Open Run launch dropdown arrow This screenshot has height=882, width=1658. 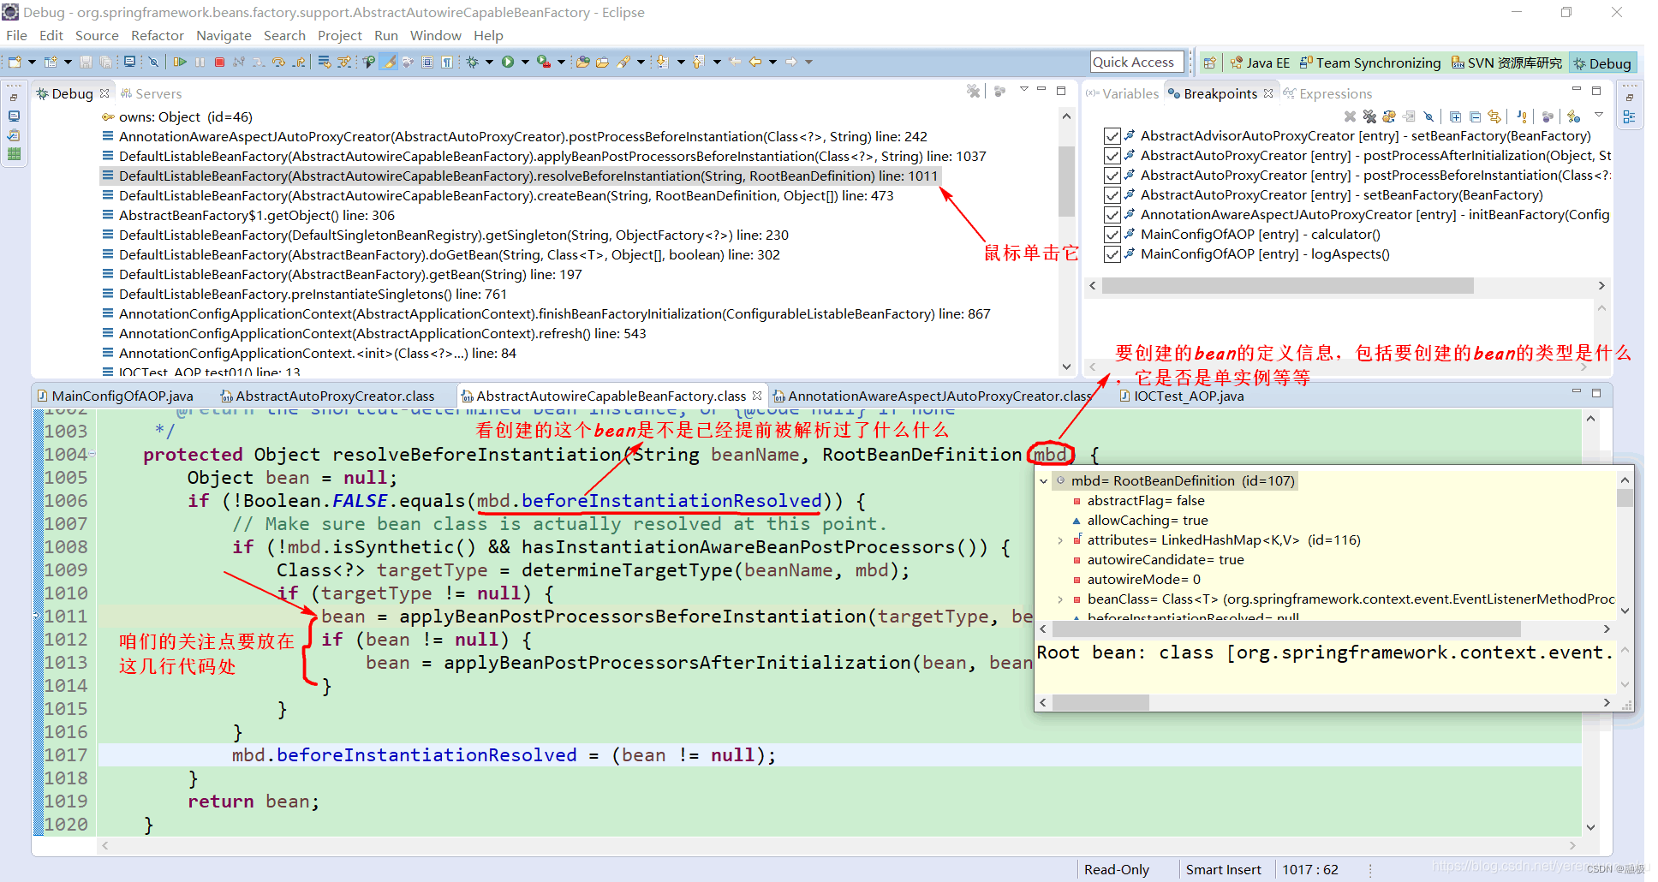coord(525,62)
